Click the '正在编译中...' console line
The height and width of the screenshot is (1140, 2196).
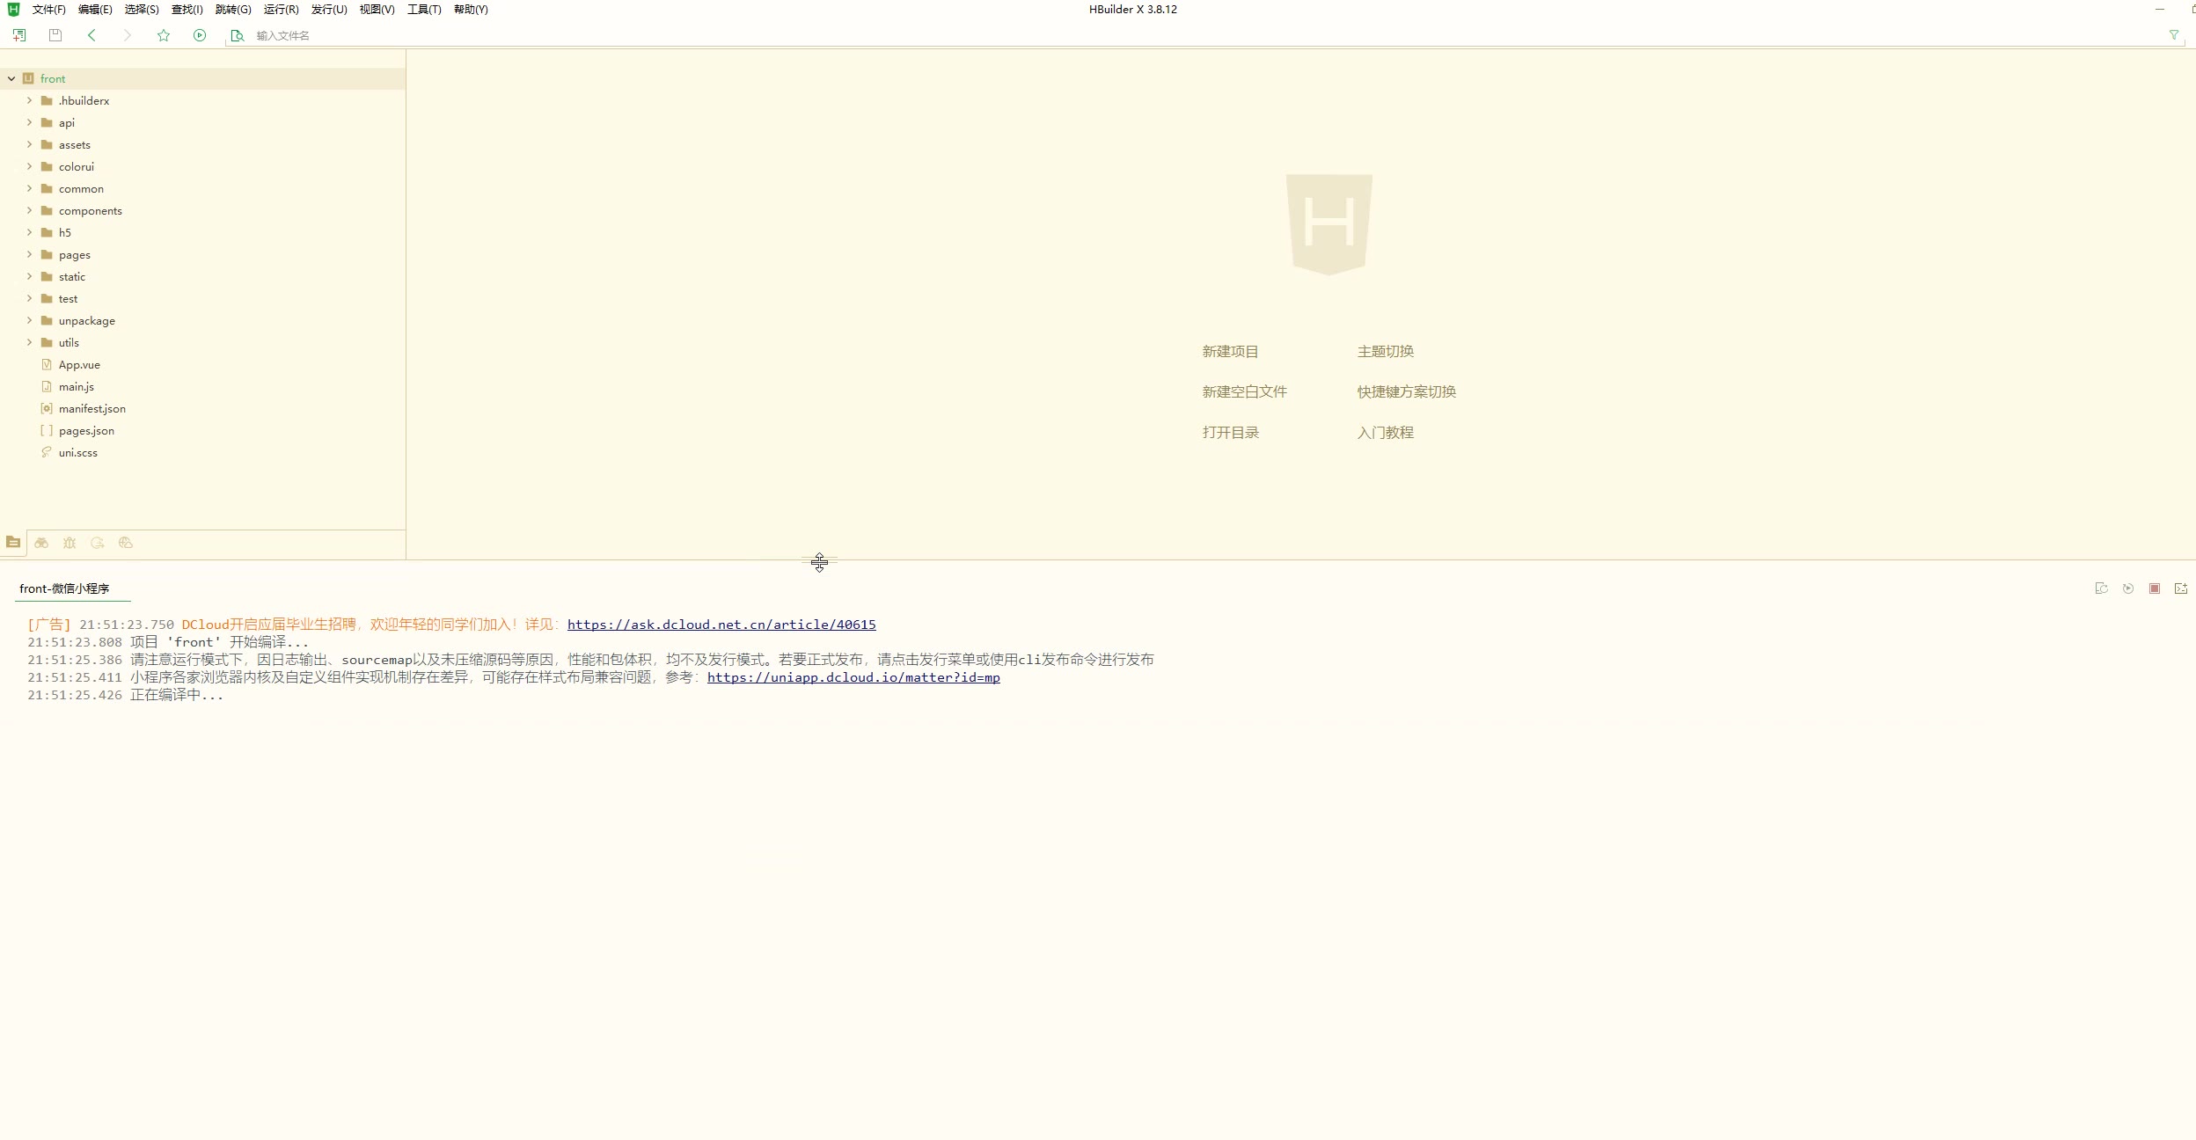point(177,695)
